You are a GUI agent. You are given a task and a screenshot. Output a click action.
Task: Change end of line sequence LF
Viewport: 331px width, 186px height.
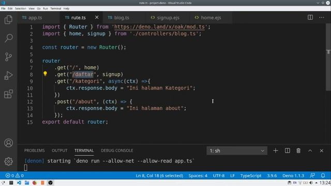point(232,176)
